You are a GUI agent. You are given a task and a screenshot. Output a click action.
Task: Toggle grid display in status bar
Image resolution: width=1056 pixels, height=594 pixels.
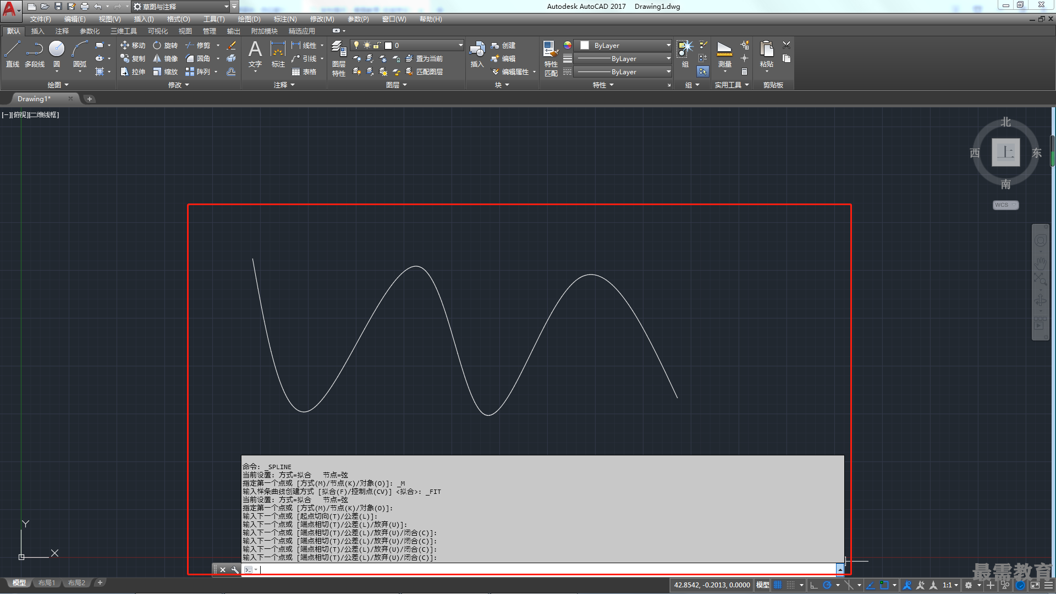click(x=778, y=585)
